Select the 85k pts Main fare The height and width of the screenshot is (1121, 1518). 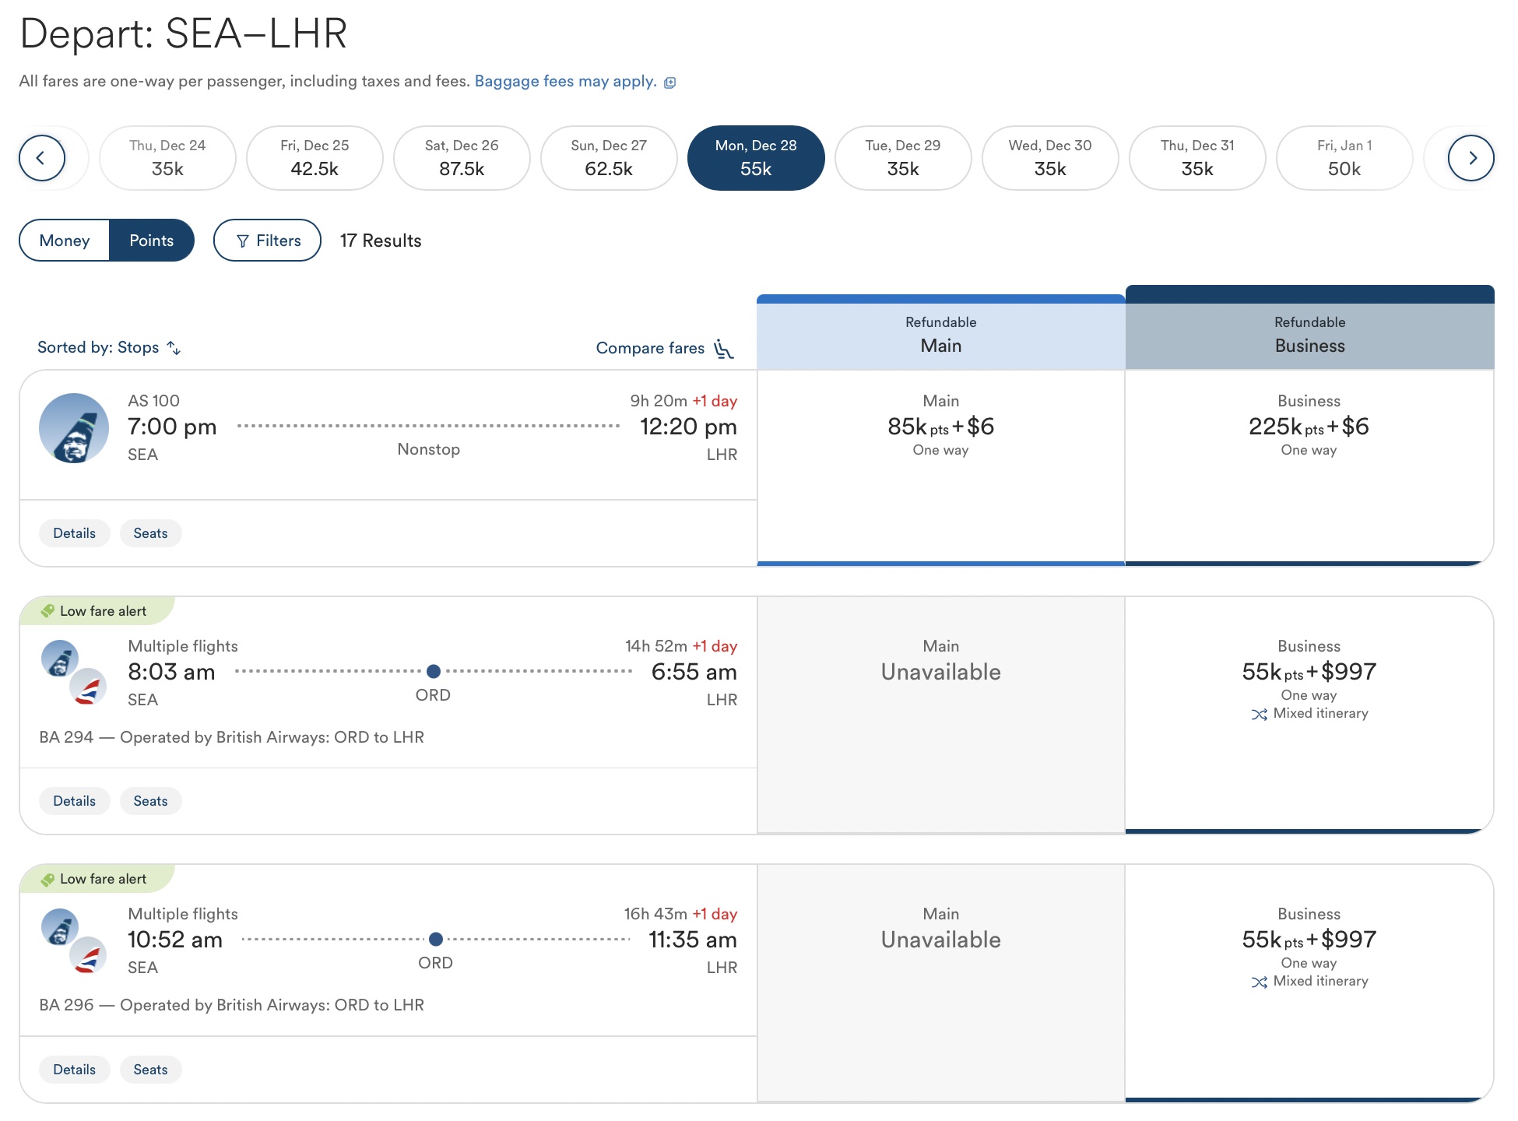point(940,427)
